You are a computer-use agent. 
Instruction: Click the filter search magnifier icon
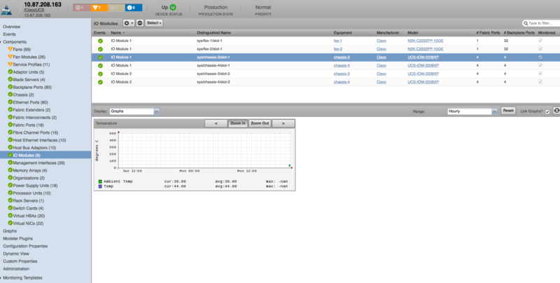pos(526,23)
